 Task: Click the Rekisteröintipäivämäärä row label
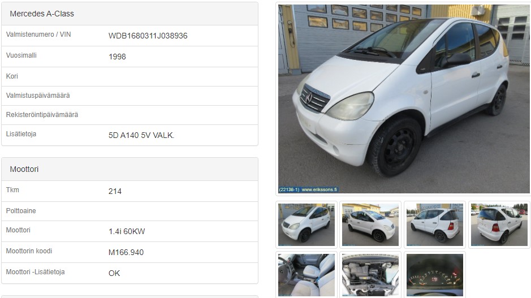click(42, 115)
